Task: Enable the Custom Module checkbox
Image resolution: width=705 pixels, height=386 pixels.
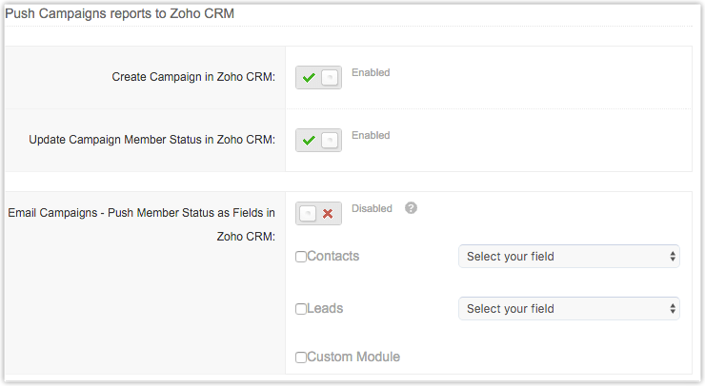Action: pyautogui.click(x=301, y=357)
